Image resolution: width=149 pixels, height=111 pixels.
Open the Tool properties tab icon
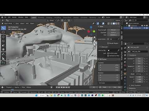pos(125,48)
